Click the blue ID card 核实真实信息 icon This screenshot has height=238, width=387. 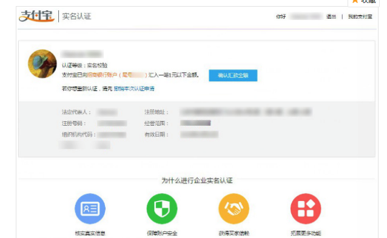point(90,209)
